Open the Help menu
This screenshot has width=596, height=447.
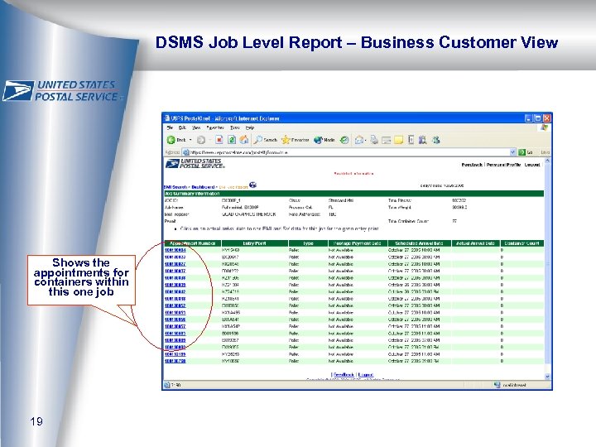coord(249,127)
